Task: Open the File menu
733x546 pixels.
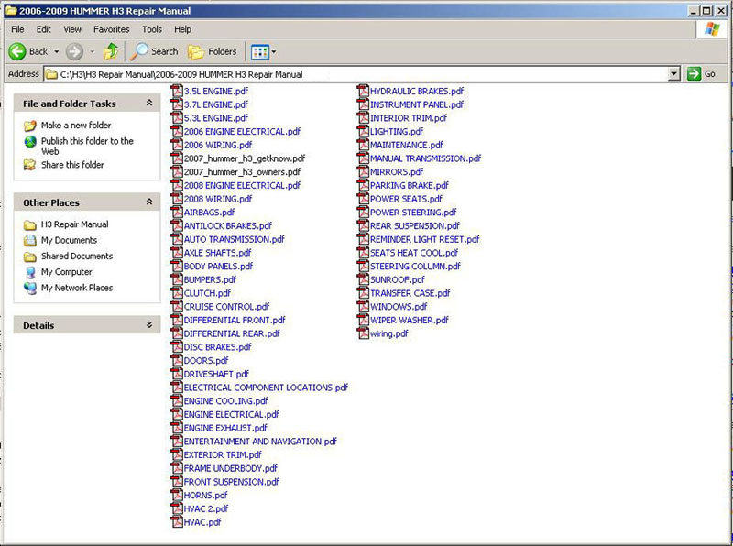Action: coord(17,29)
